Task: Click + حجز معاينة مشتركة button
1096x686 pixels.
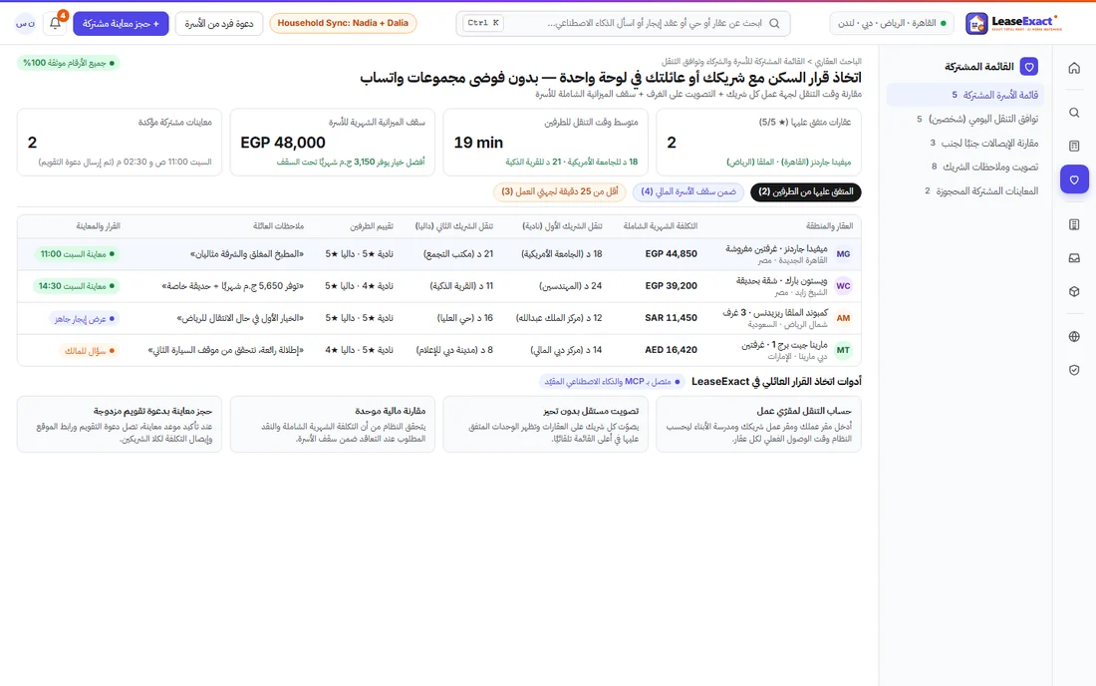Action: (121, 23)
